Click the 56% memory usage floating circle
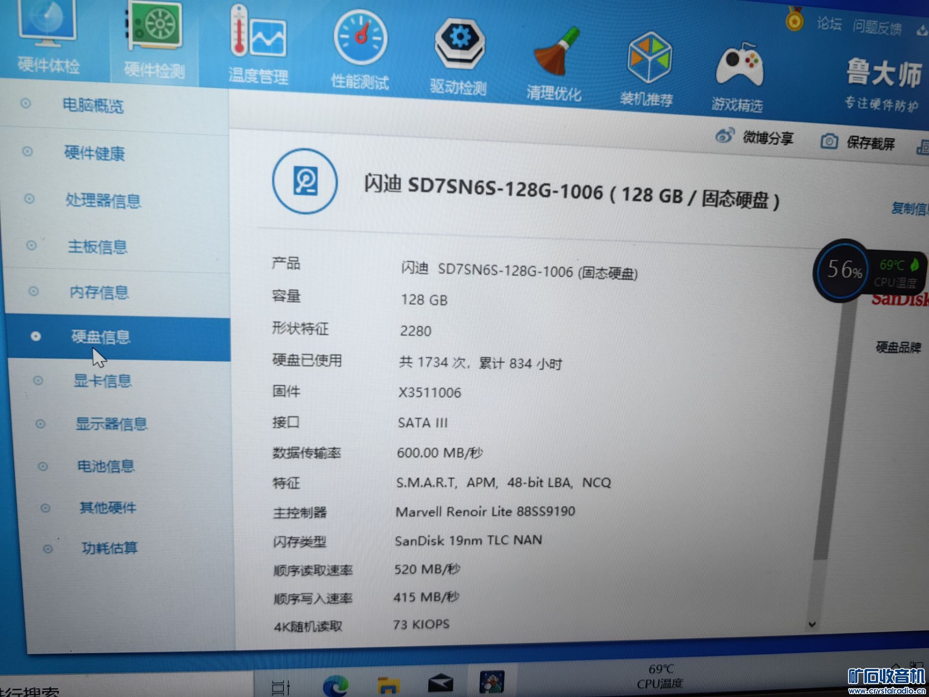 coord(843,270)
